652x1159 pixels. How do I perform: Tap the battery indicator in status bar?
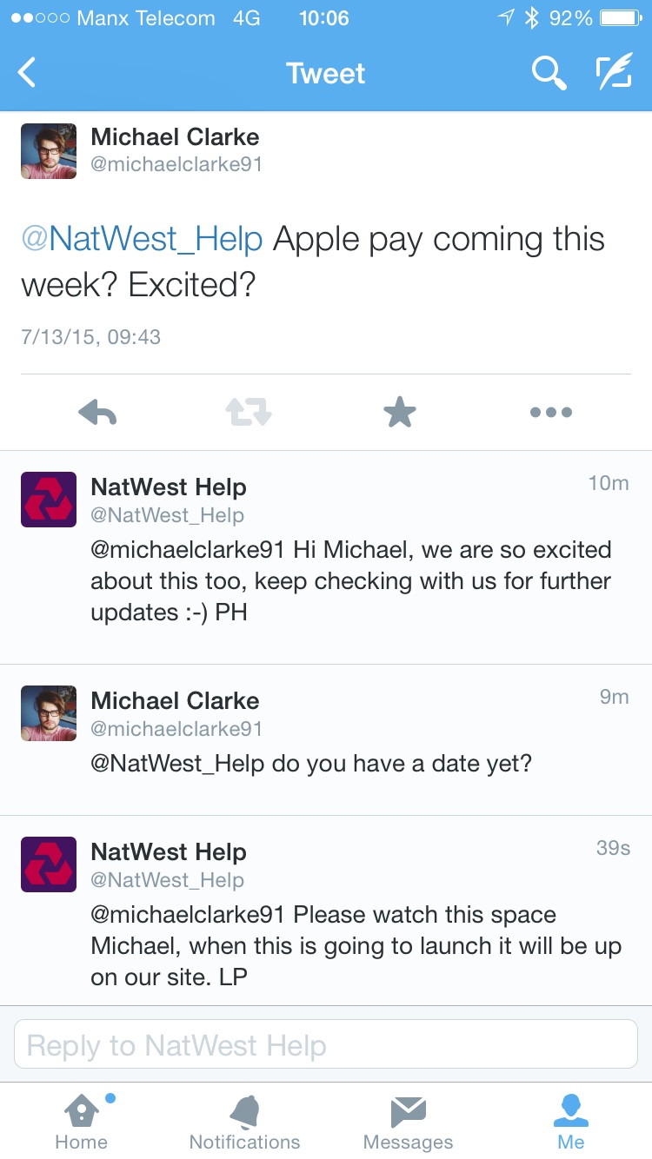point(621,18)
